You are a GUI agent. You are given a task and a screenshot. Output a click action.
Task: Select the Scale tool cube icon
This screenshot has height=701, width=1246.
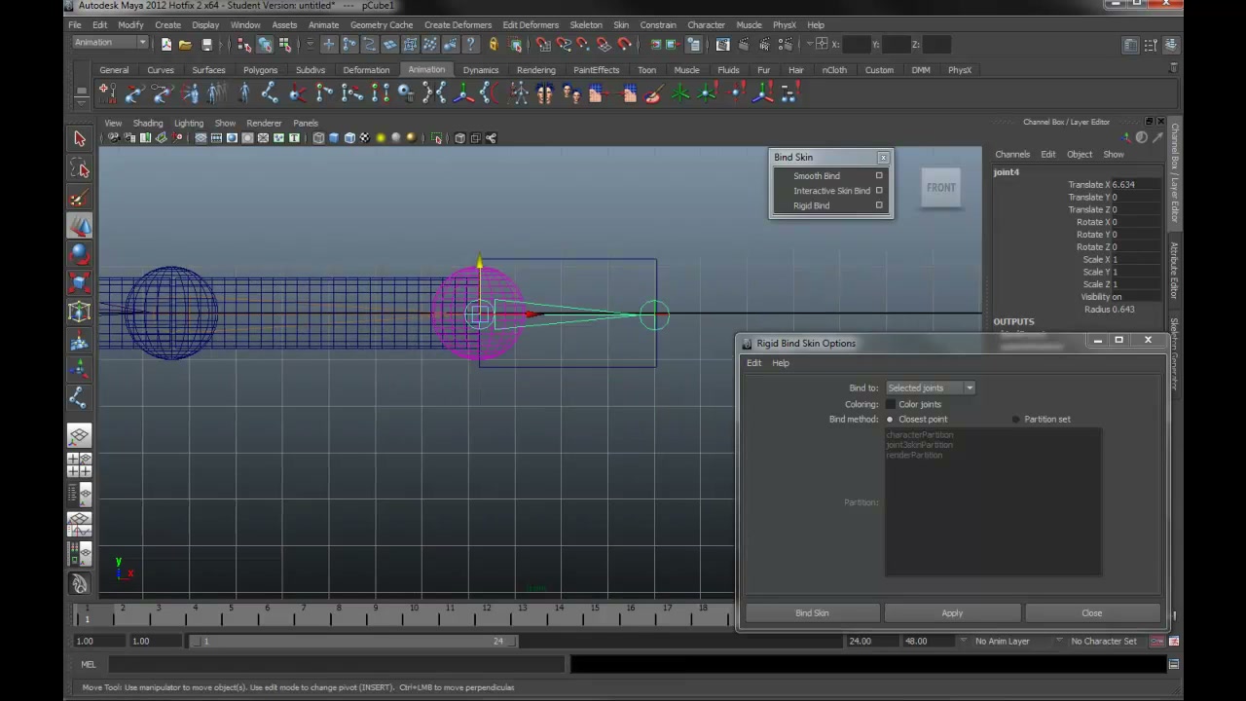80,284
